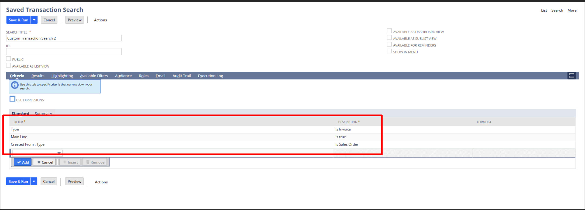Viewport: 585px width, 210px height.
Task: Enable the Public checkbox
Action: tap(9, 59)
